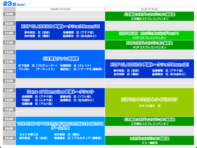This screenshot has width=197, height=148.
Task: Click 松嶋初音 氏(タレント) name
Action: click(x=76, y=66)
